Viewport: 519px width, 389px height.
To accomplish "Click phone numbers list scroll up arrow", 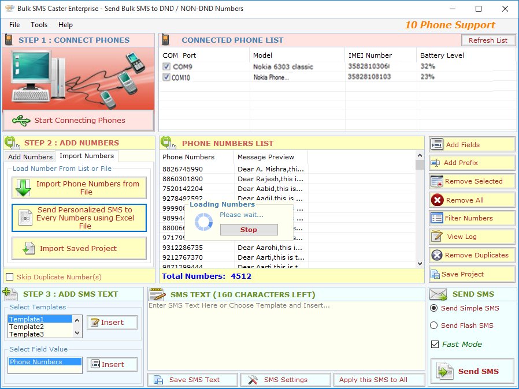I will (420, 155).
